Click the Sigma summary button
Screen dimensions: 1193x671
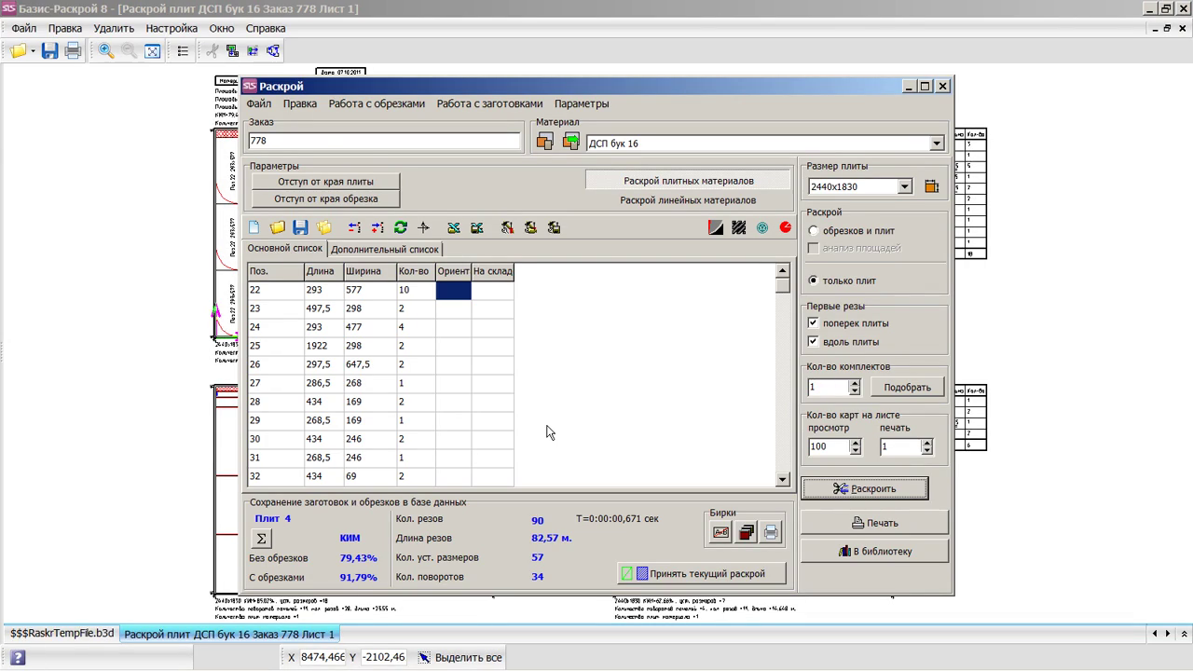[x=261, y=539]
